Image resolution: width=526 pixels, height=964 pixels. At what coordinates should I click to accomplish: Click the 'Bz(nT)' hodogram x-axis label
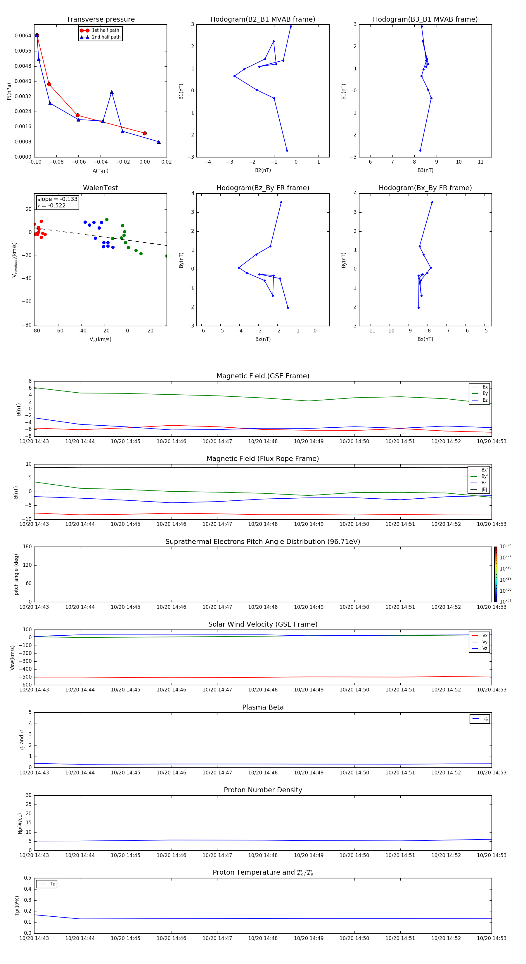pyautogui.click(x=263, y=339)
